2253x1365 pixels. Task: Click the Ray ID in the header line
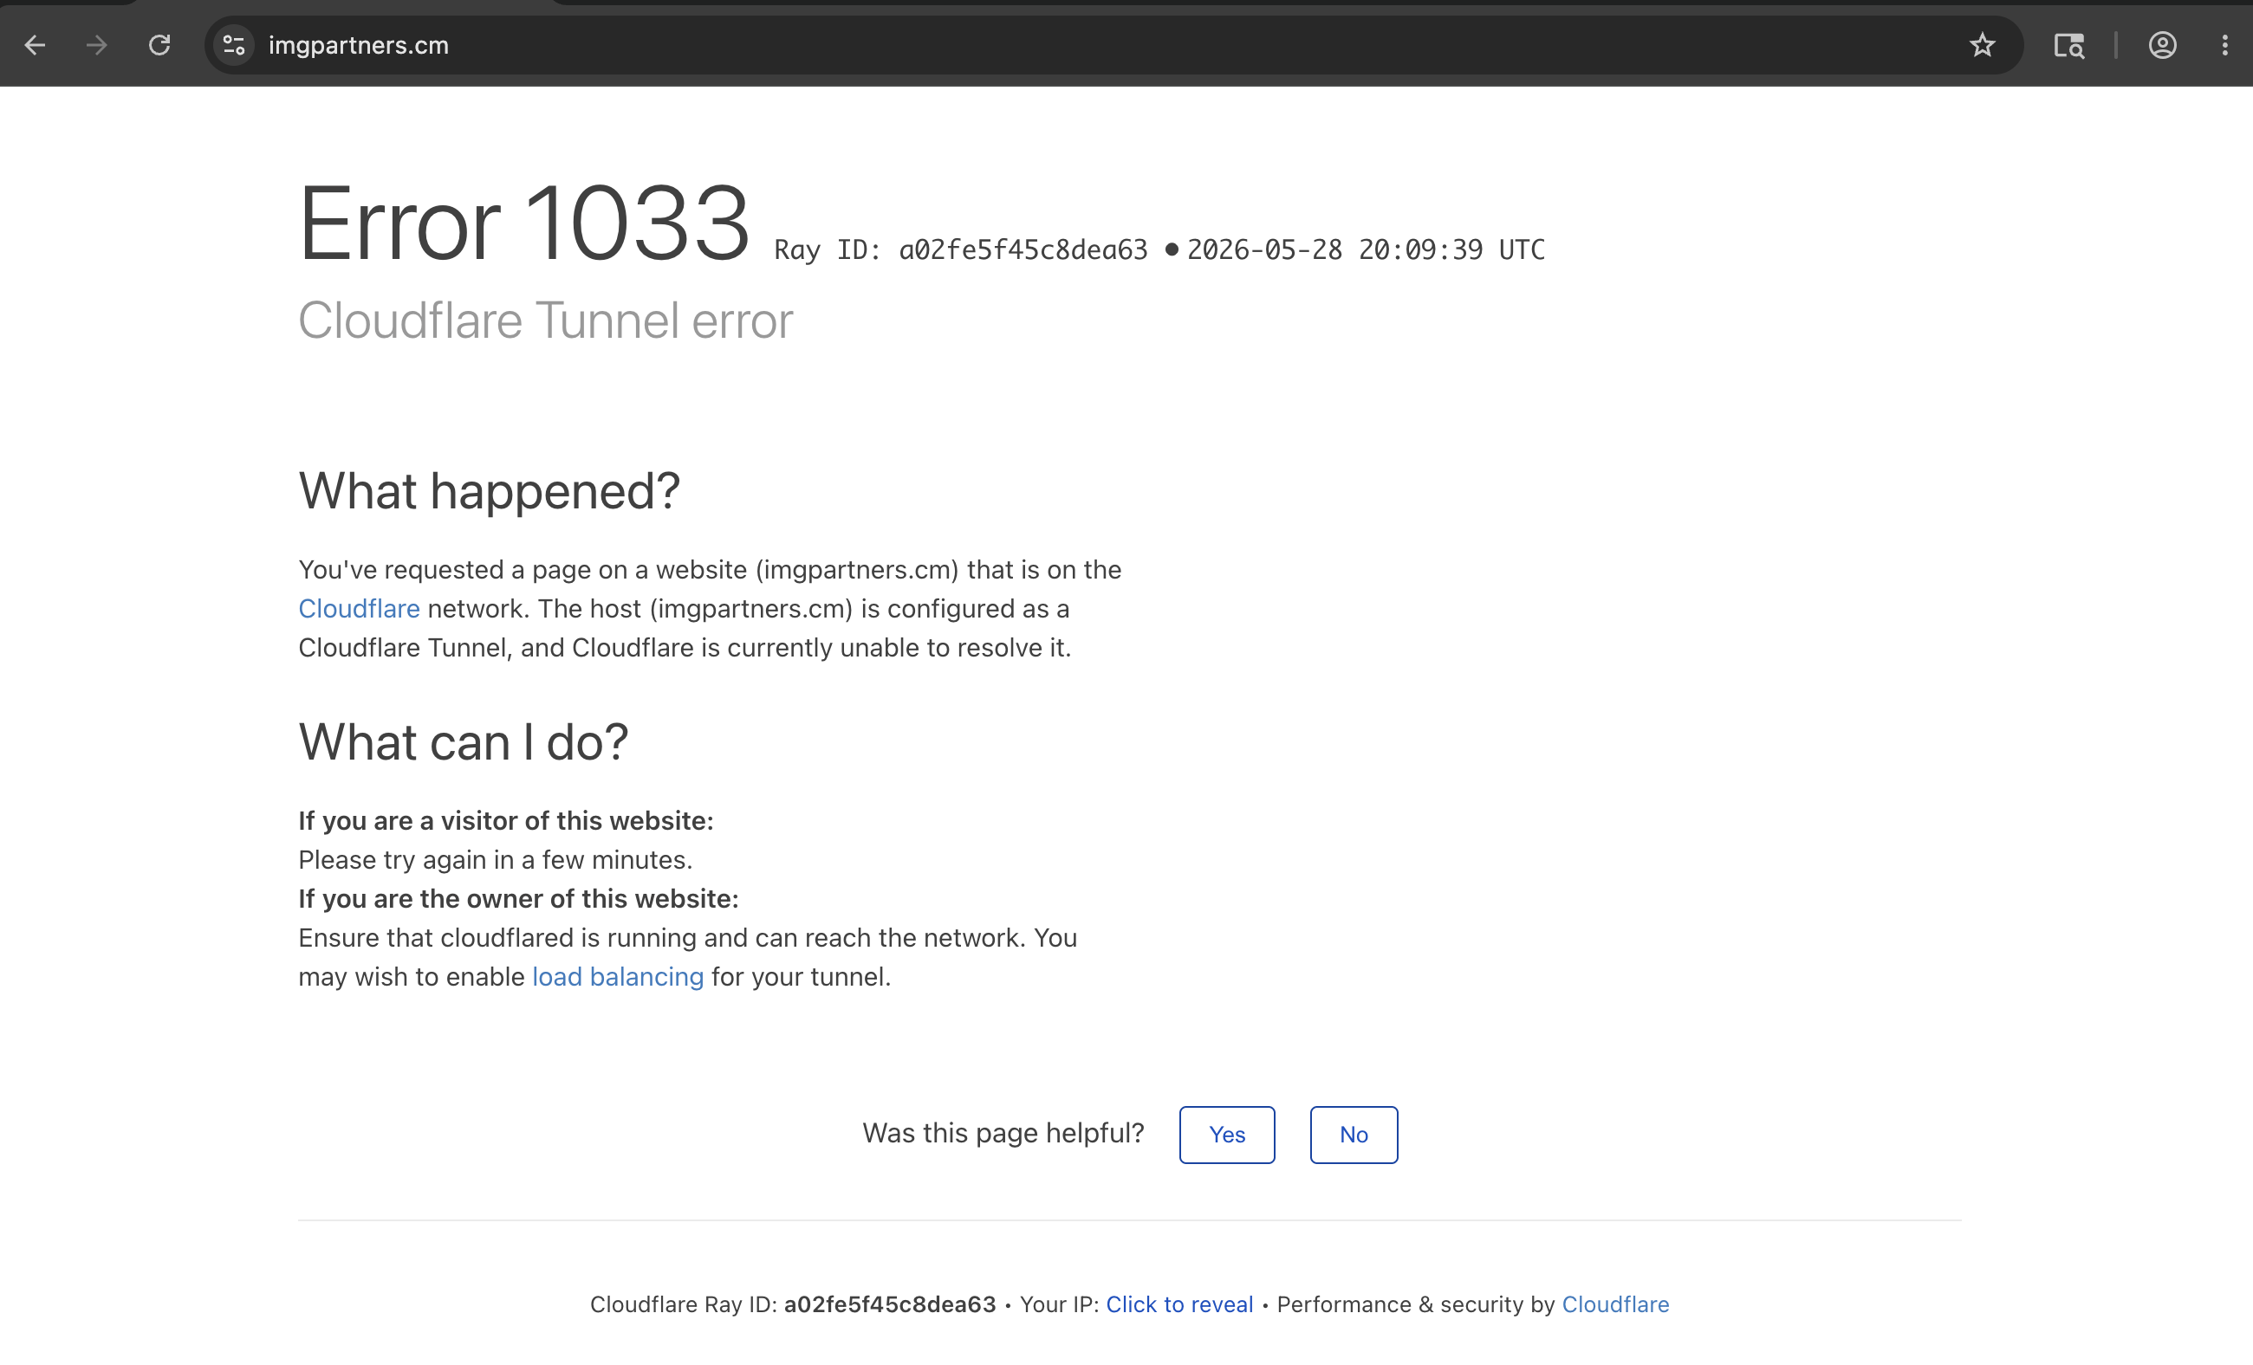[961, 249]
